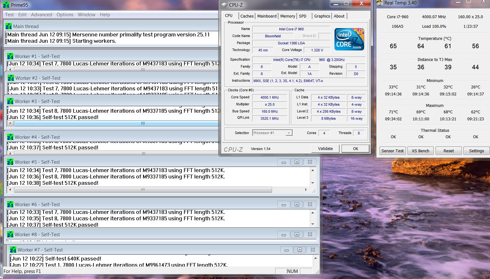Minimize the Worker #5 window

coord(284,162)
